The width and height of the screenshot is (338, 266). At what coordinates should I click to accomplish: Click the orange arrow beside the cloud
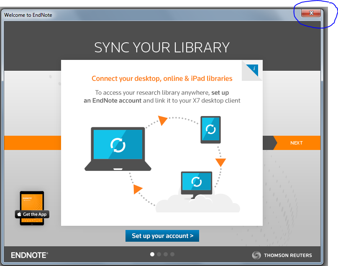pyautogui.click(x=138, y=189)
